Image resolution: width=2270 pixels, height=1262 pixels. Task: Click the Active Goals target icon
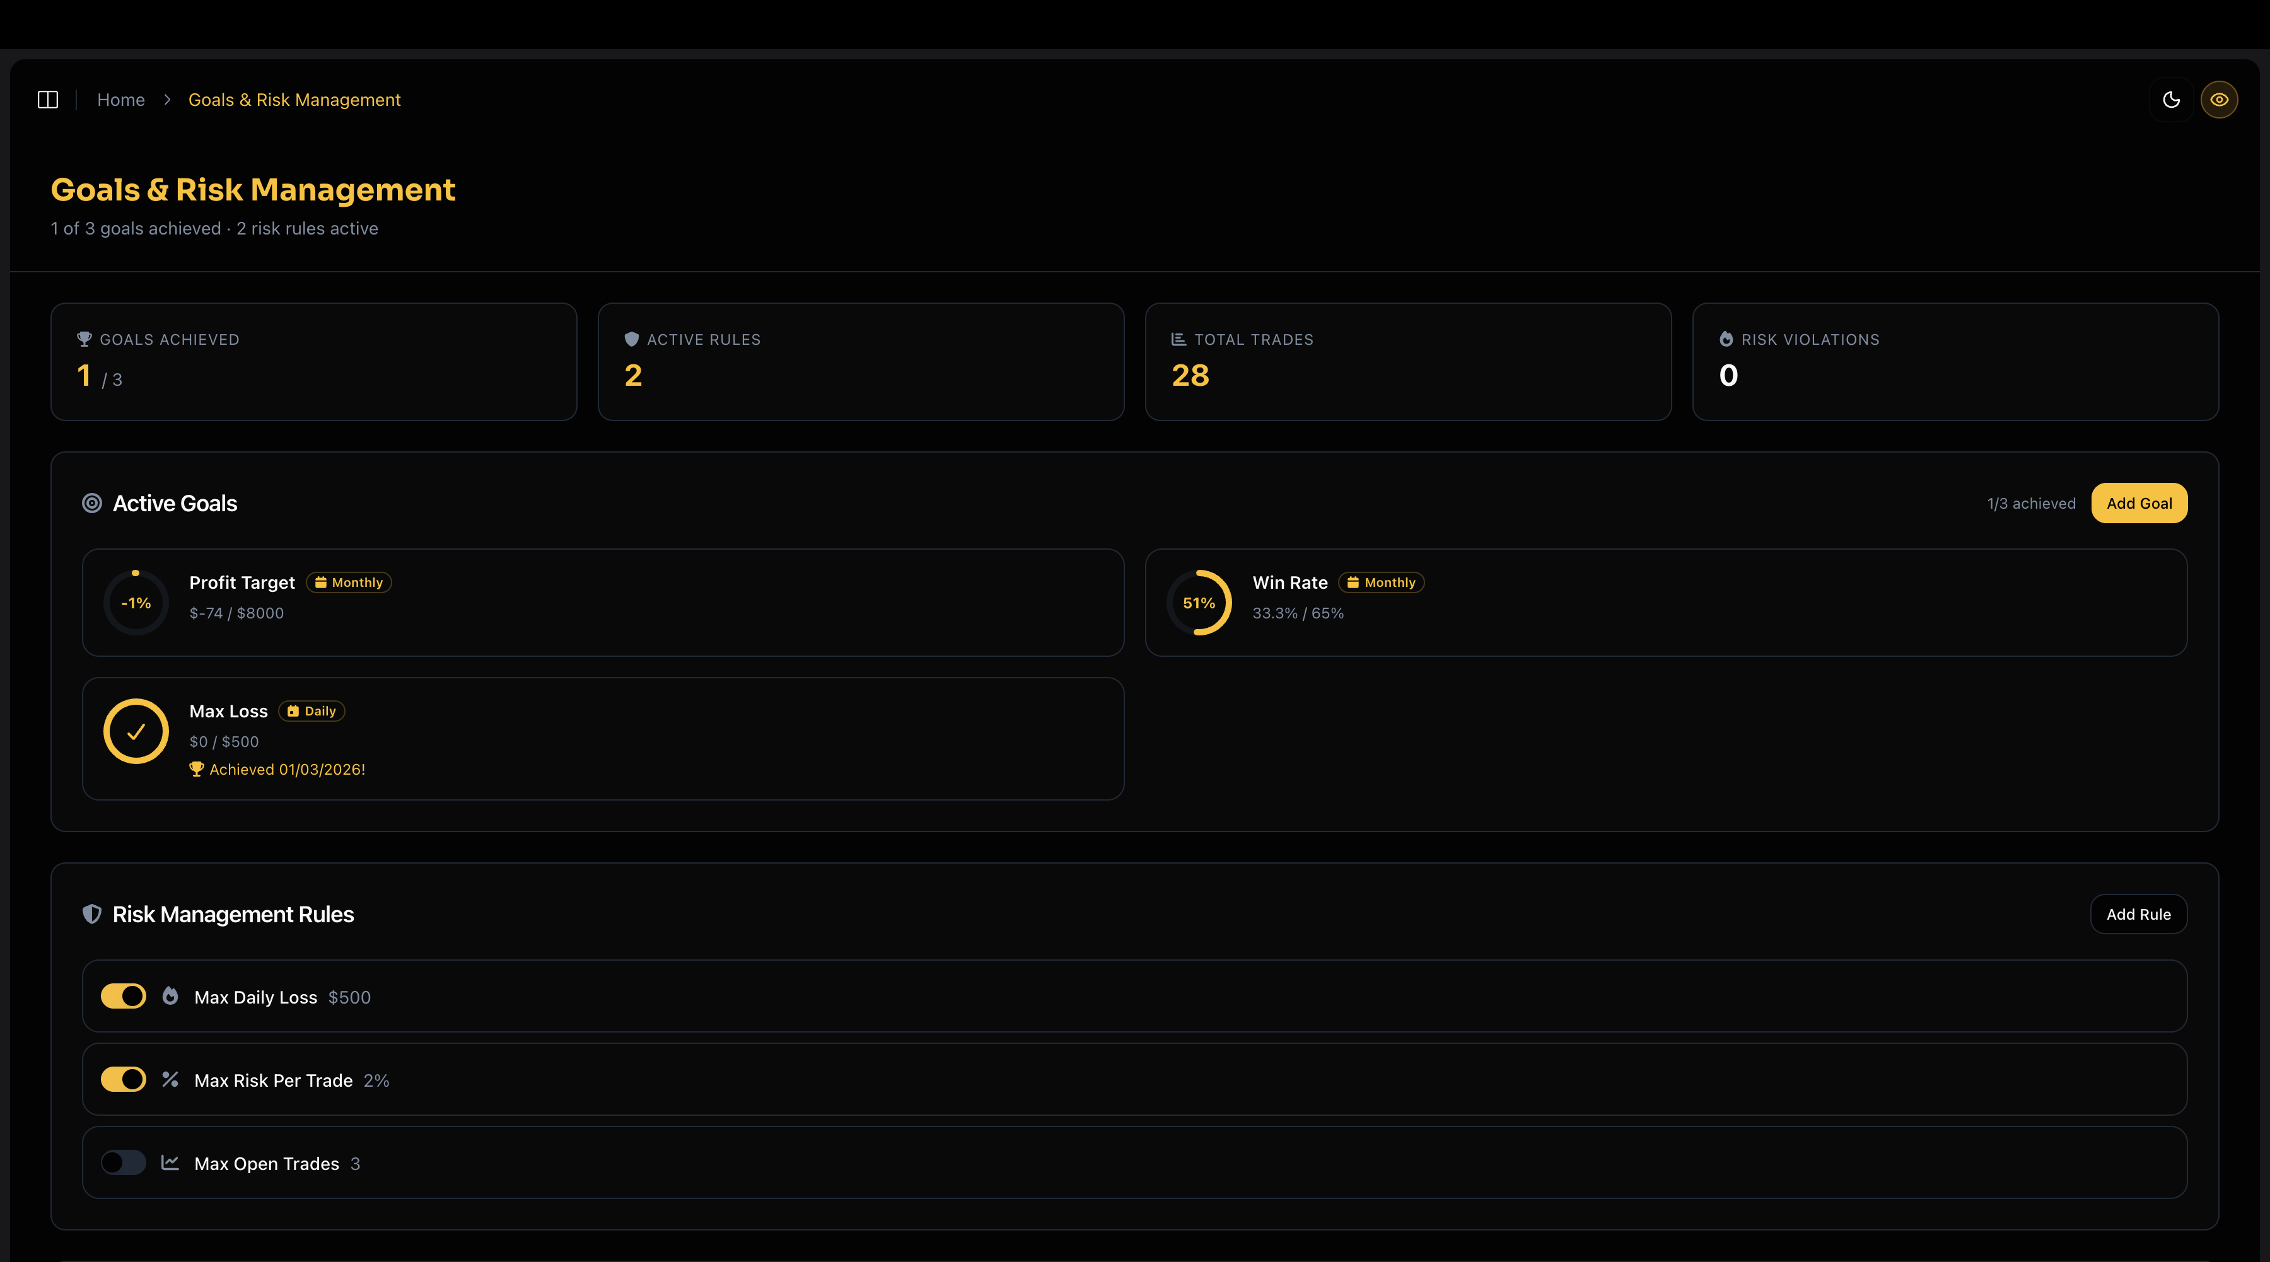pyautogui.click(x=91, y=503)
